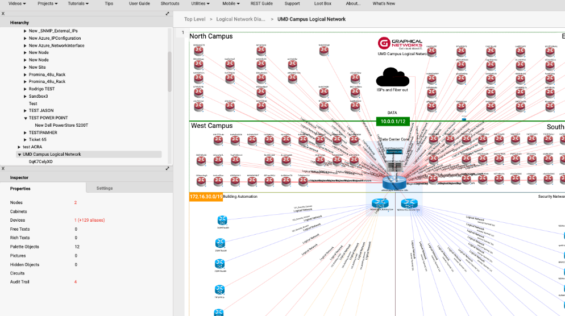
Task: Switch to the Settings tab in Inspector
Action: tap(105, 188)
